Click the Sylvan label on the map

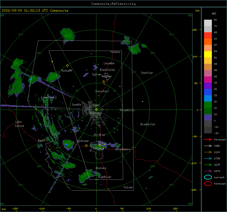click(x=97, y=74)
